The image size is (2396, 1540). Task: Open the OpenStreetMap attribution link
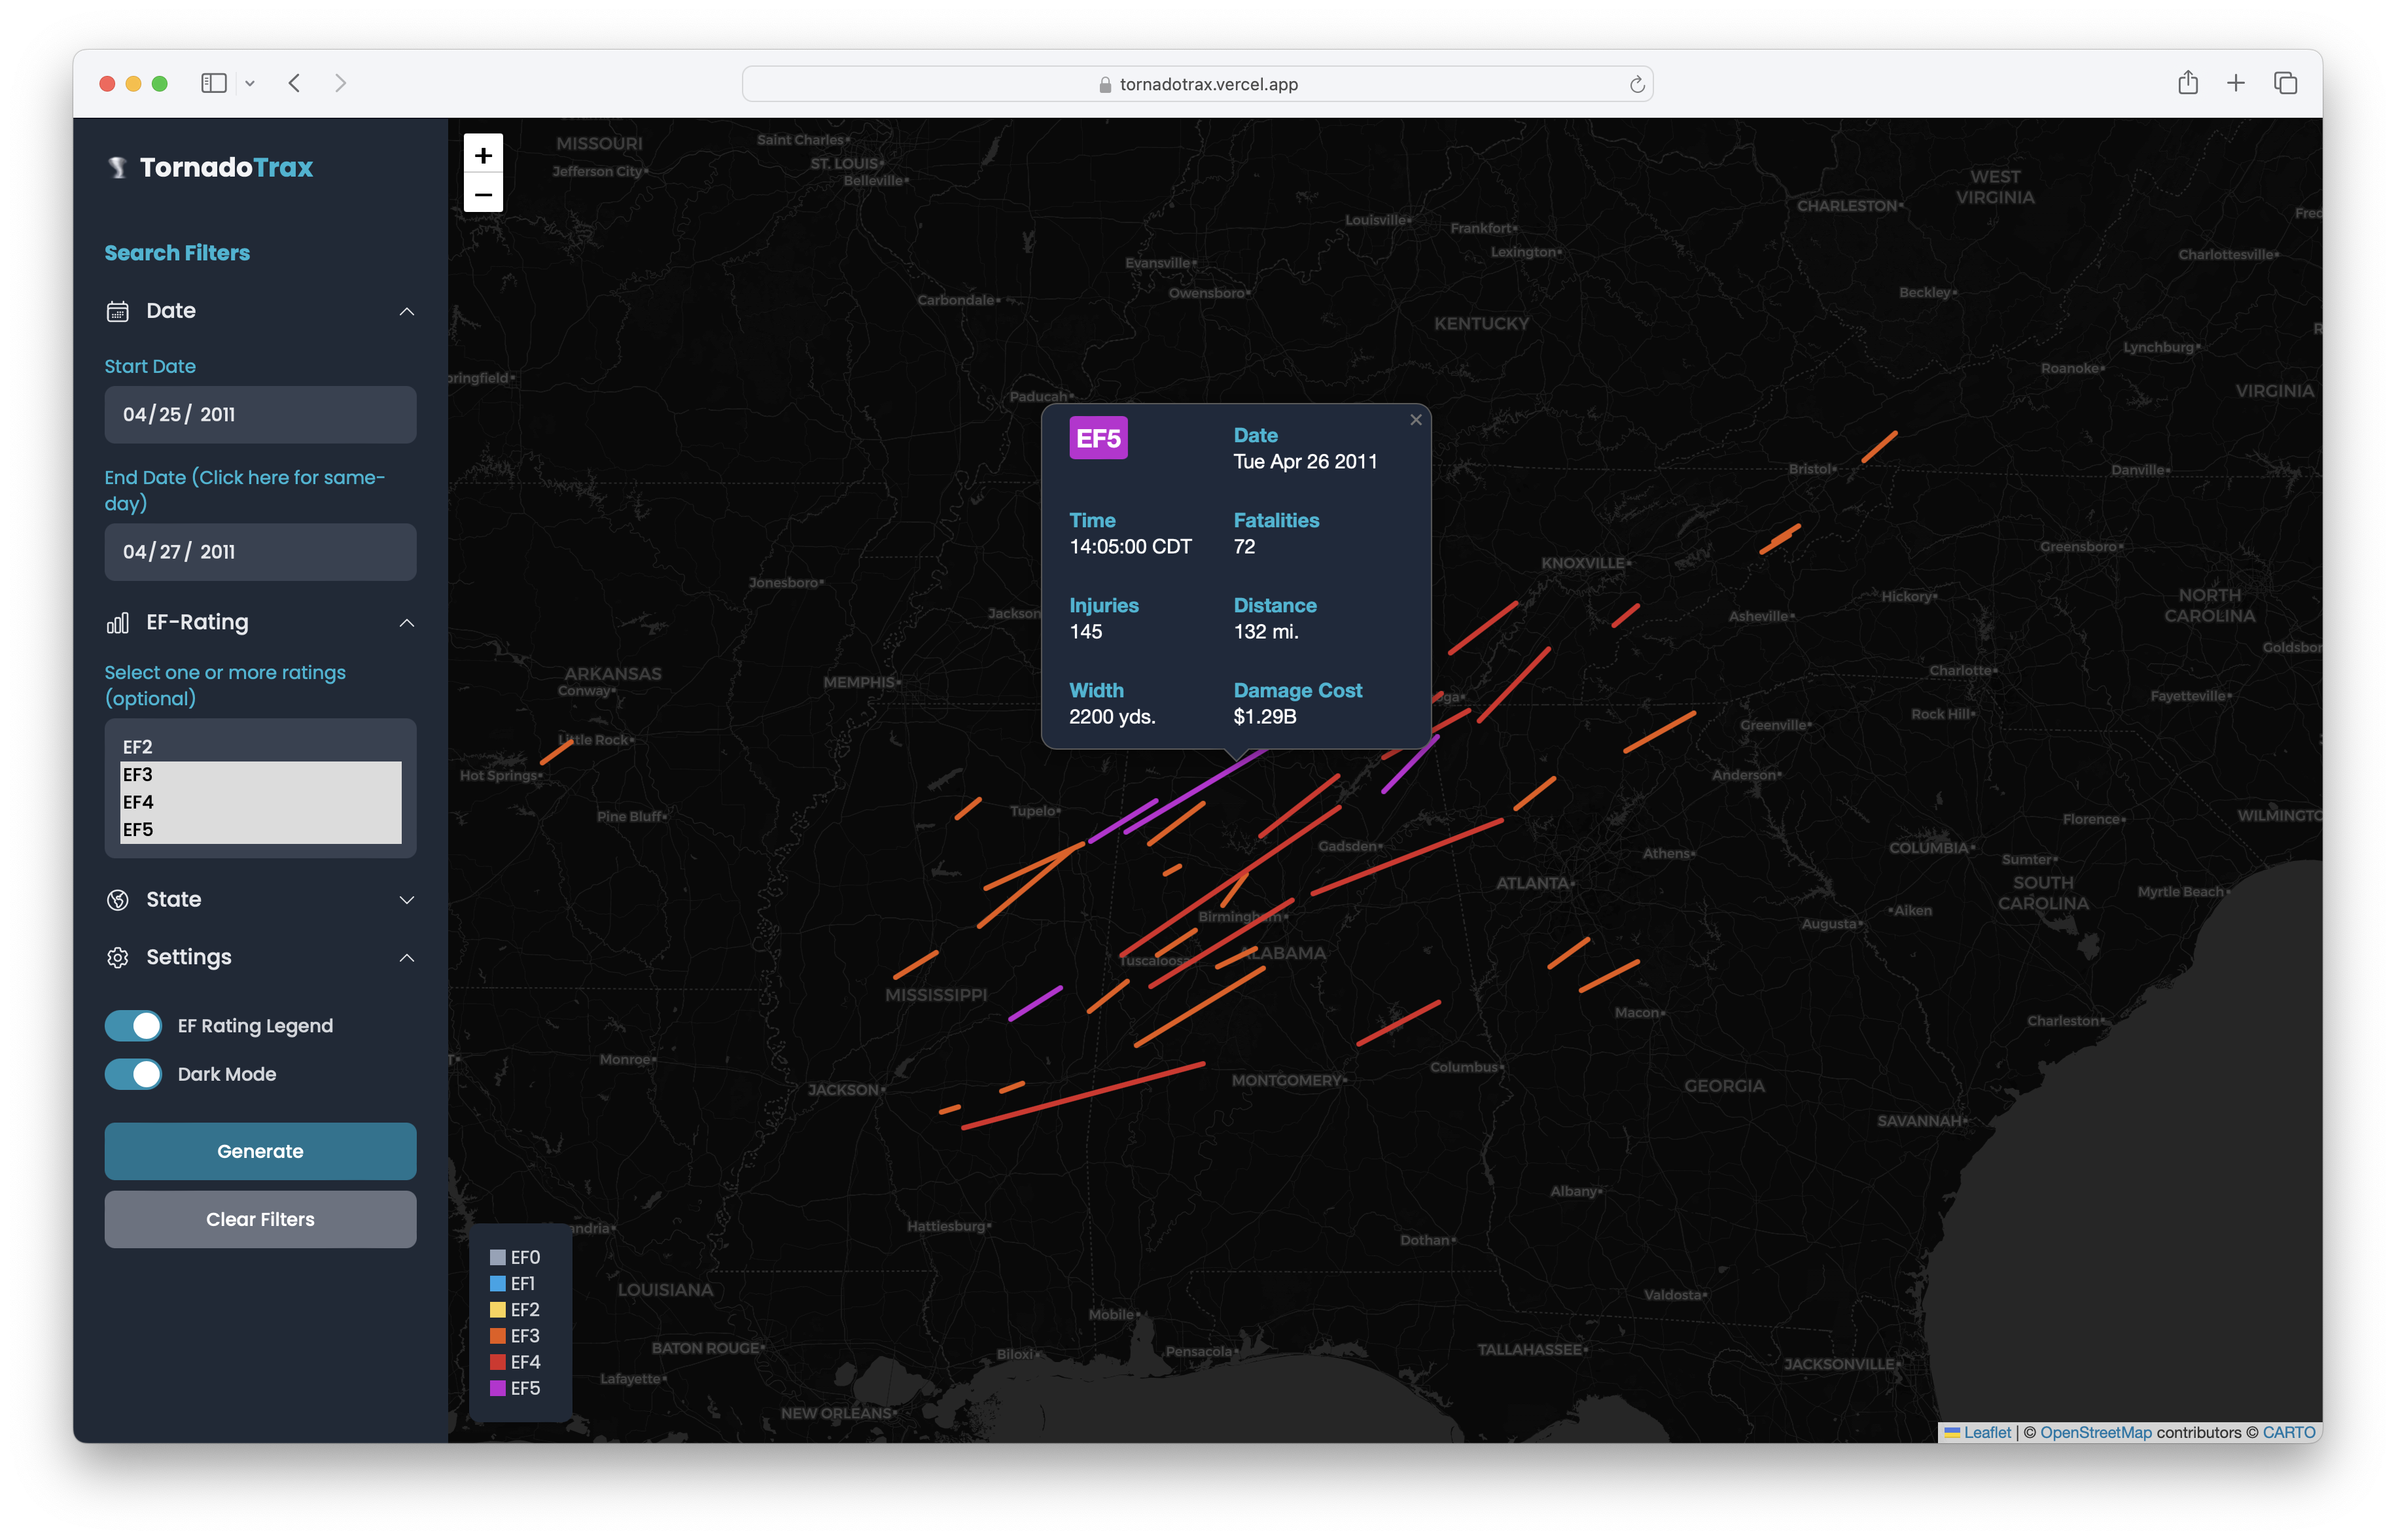2096,1433
